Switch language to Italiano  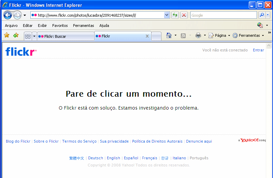click(179, 158)
